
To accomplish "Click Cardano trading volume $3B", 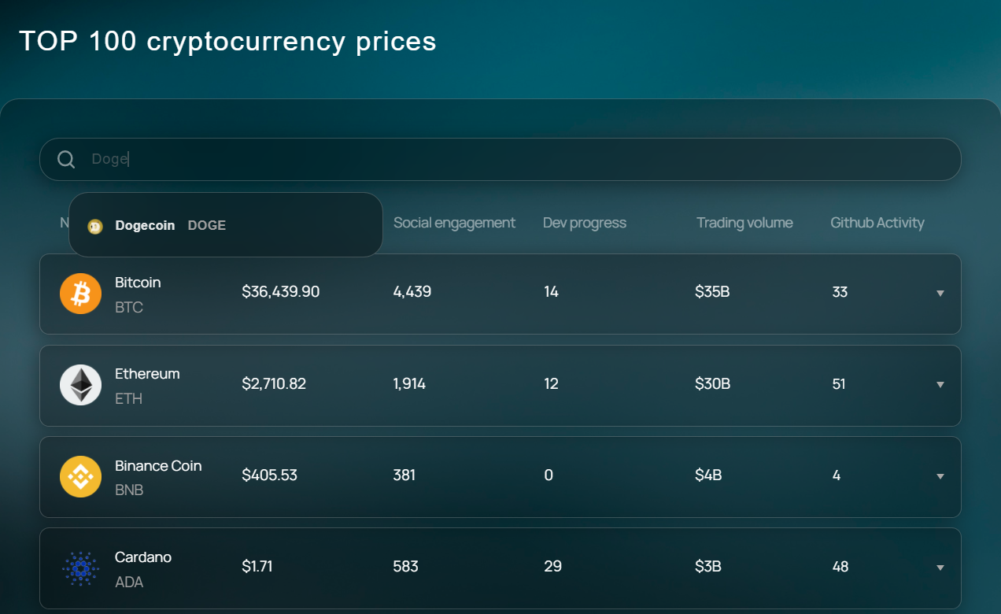I will click(x=709, y=567).
